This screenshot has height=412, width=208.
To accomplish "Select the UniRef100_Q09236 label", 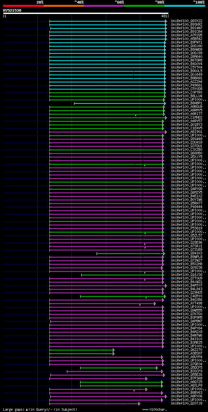I will pyautogui.click(x=187, y=267).
